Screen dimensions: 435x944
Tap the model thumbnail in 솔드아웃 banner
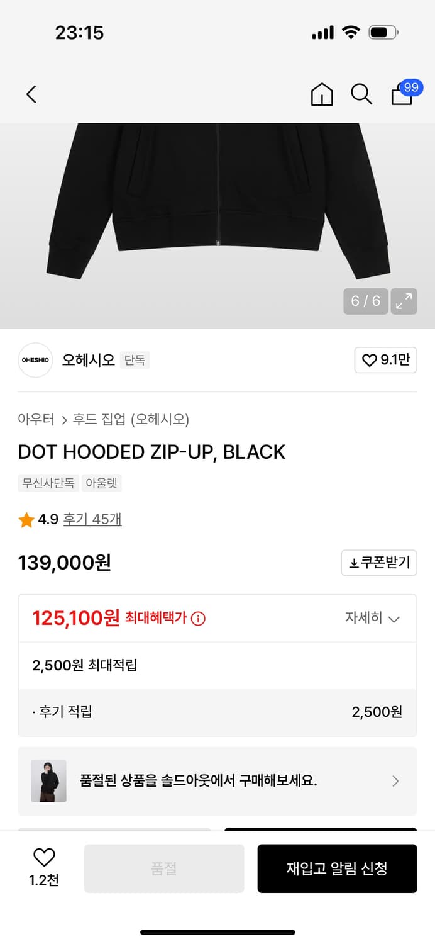[48, 781]
